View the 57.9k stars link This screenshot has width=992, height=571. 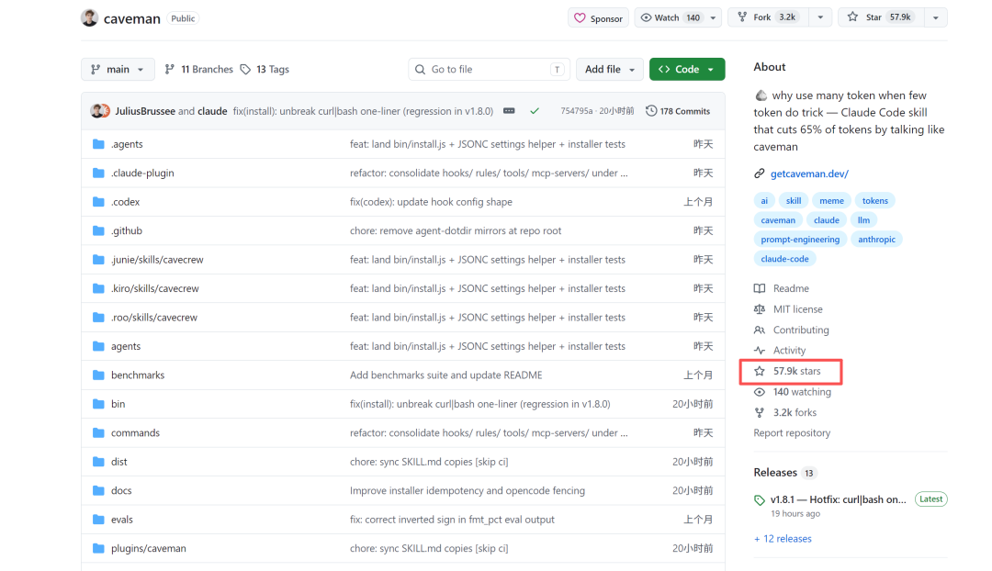(x=796, y=371)
